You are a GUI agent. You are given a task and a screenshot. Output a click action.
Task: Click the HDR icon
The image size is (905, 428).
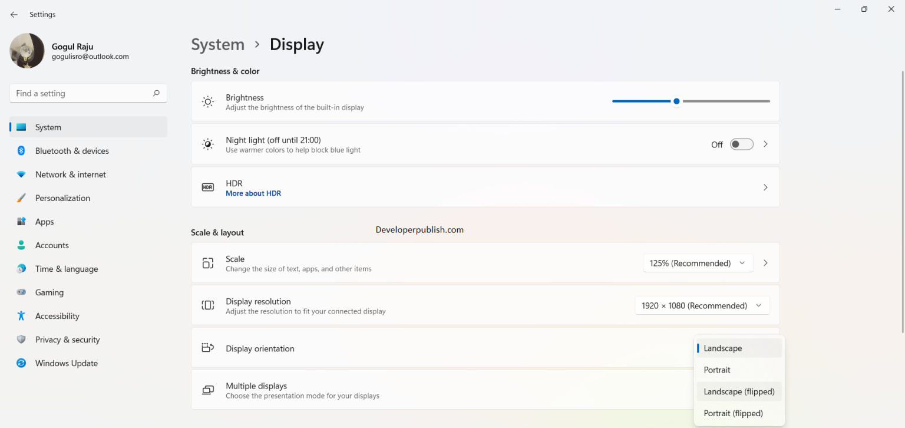coord(207,187)
